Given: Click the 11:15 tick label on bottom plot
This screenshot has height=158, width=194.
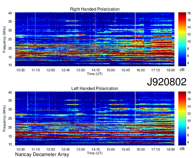Looking at the screenshot, I should [36, 149].
